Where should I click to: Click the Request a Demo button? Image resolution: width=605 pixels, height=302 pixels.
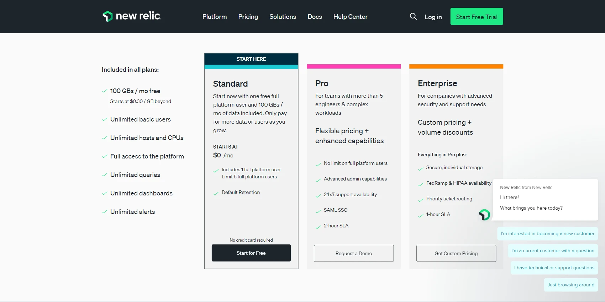pyautogui.click(x=354, y=253)
